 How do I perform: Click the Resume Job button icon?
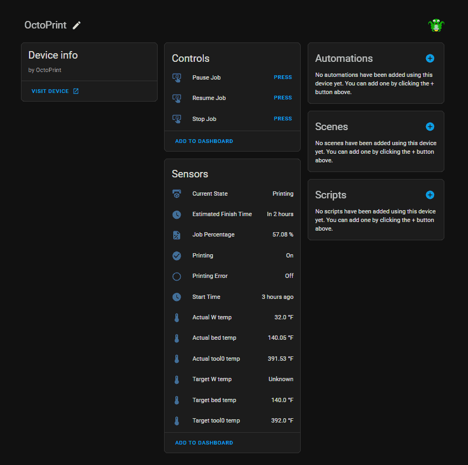(x=176, y=98)
